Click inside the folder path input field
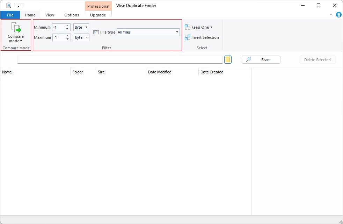This screenshot has width=343, height=224. [x=121, y=59]
